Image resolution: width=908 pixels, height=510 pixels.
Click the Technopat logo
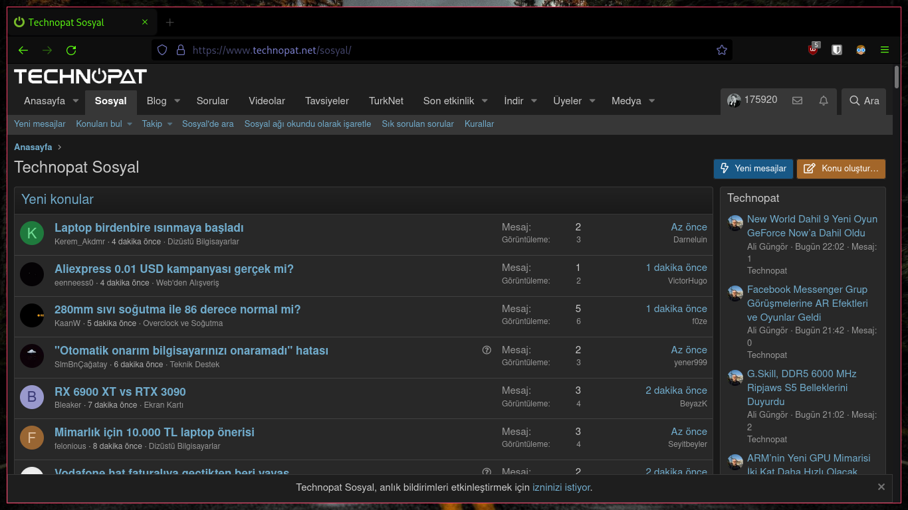click(x=80, y=76)
